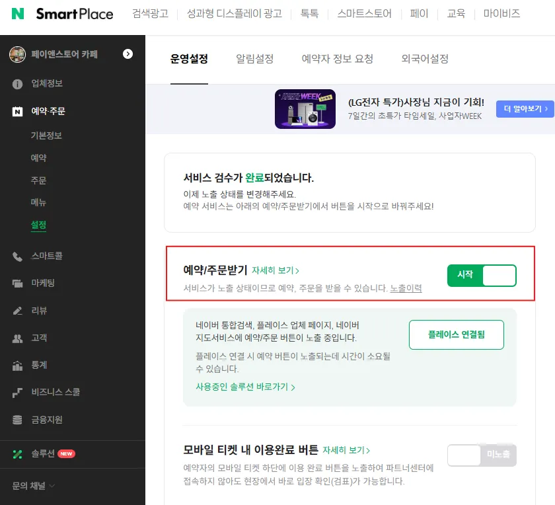
Task: Open 스마트콜 in the sidebar
Action: coord(47,256)
